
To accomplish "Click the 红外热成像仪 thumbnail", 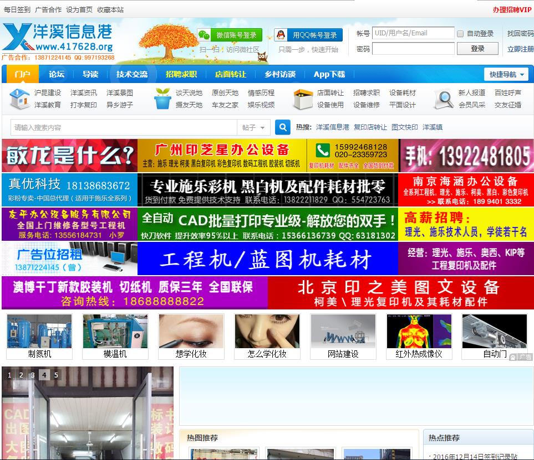I will click(x=419, y=337).
